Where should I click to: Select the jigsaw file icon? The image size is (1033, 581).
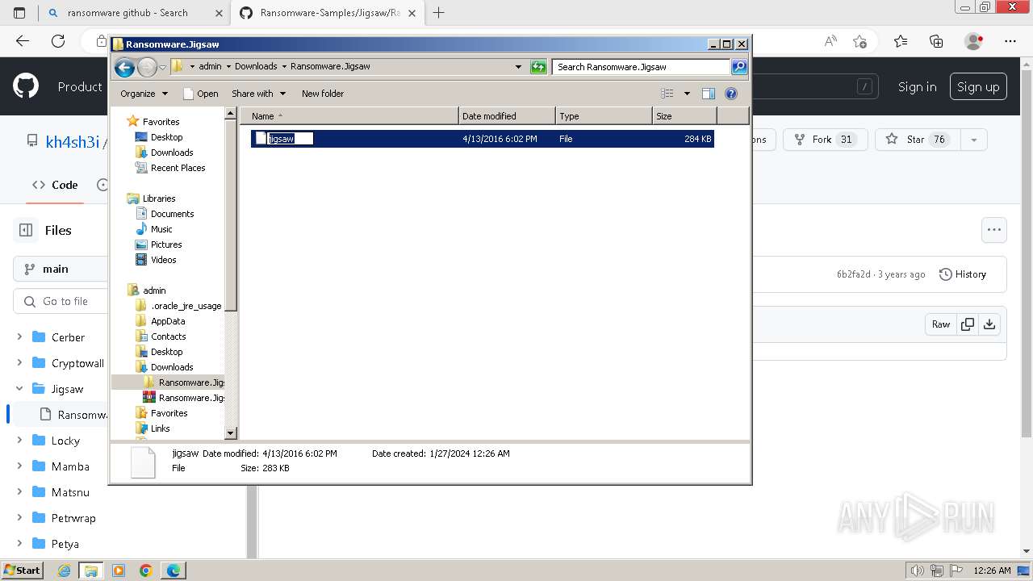pyautogui.click(x=261, y=139)
